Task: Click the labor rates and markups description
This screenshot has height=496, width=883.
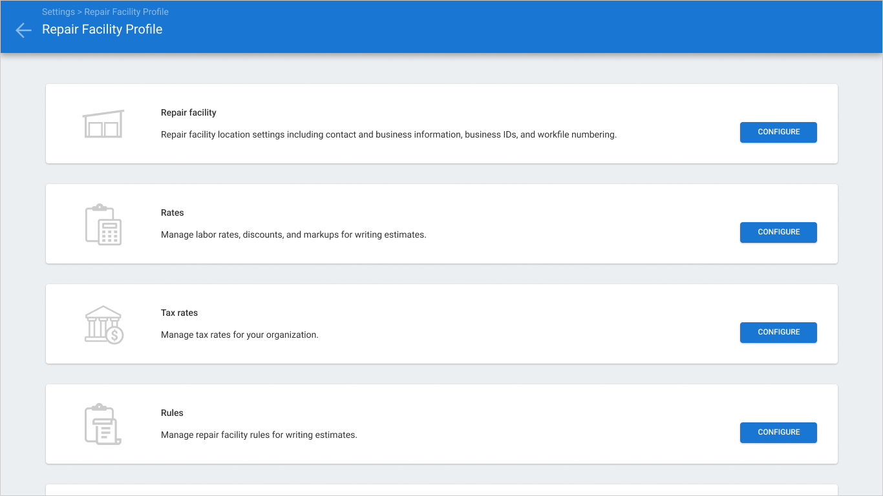Action: pos(293,235)
